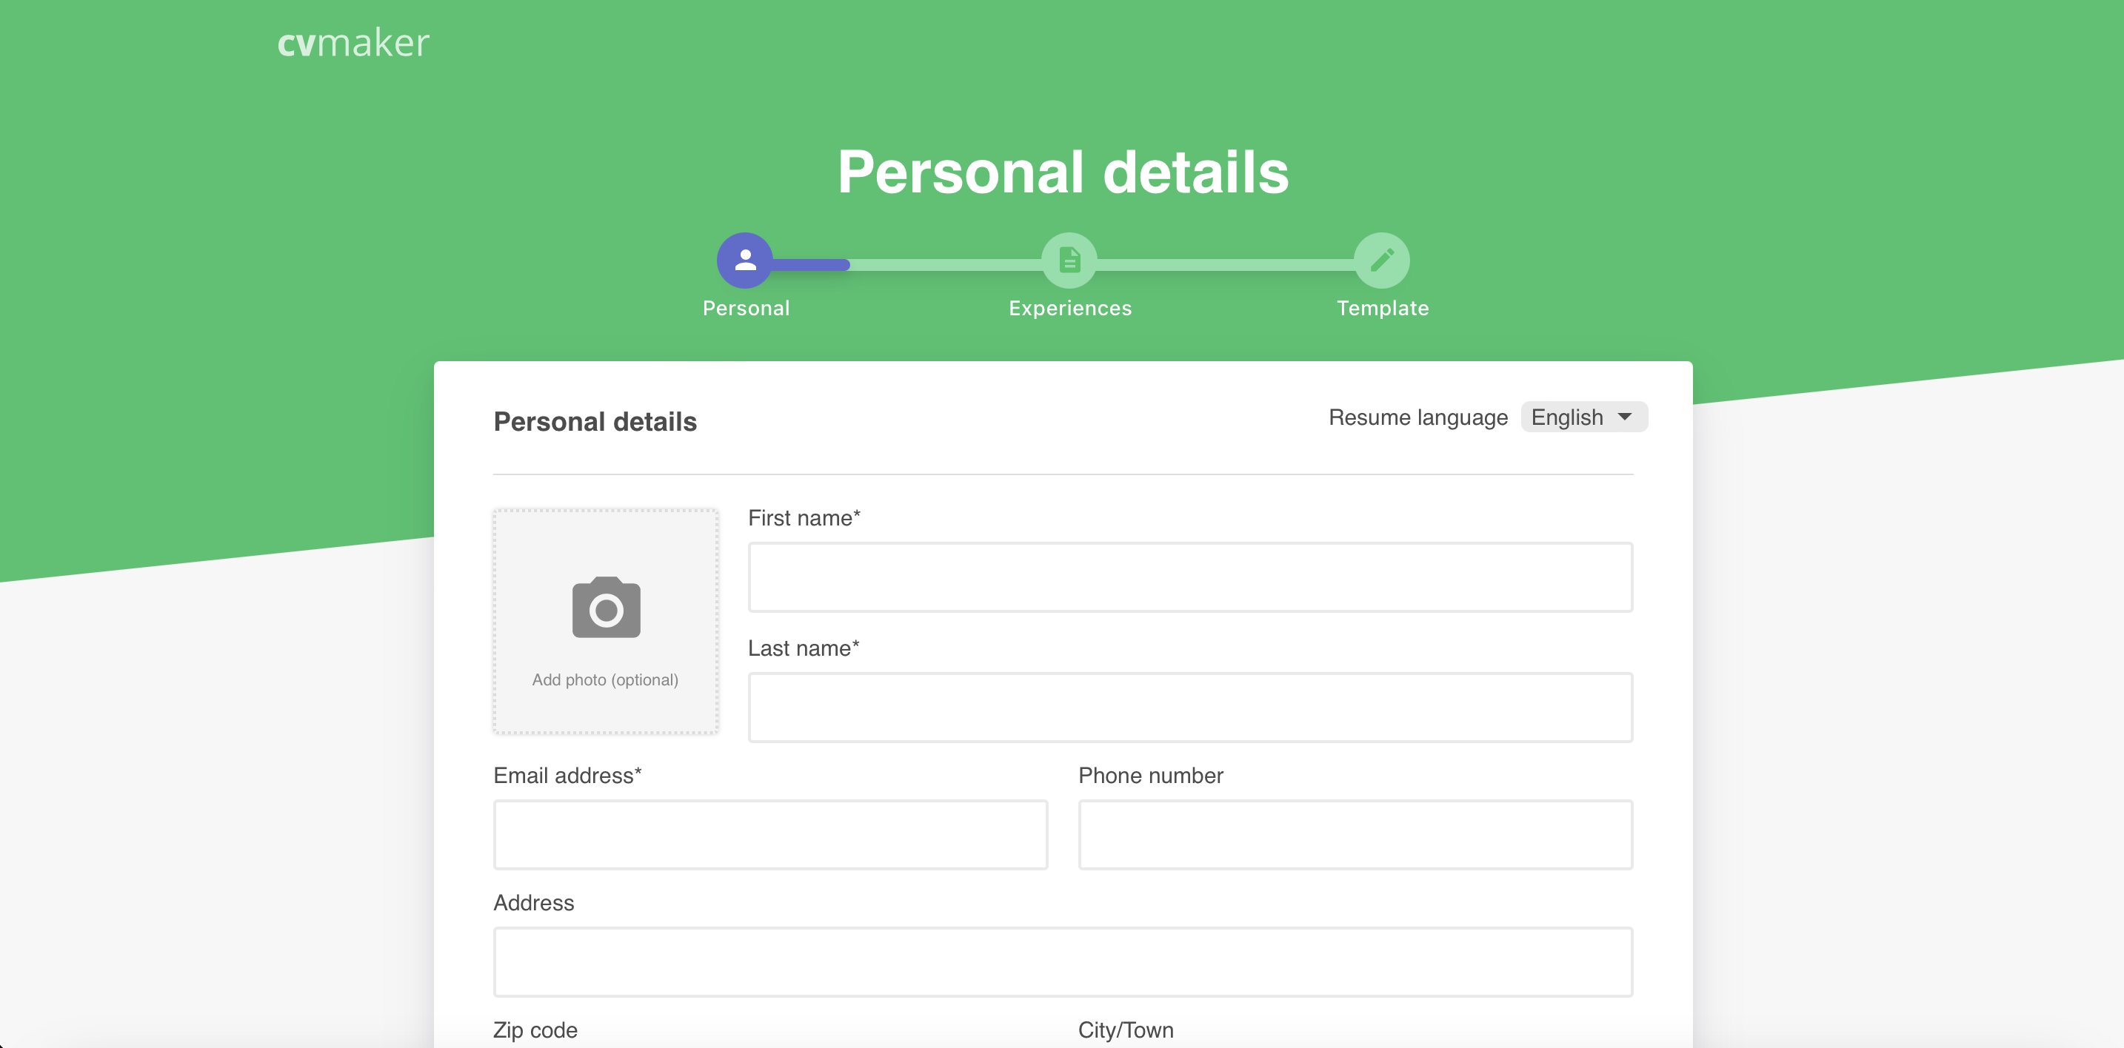Click the Personal step label
The image size is (2124, 1048).
(747, 308)
